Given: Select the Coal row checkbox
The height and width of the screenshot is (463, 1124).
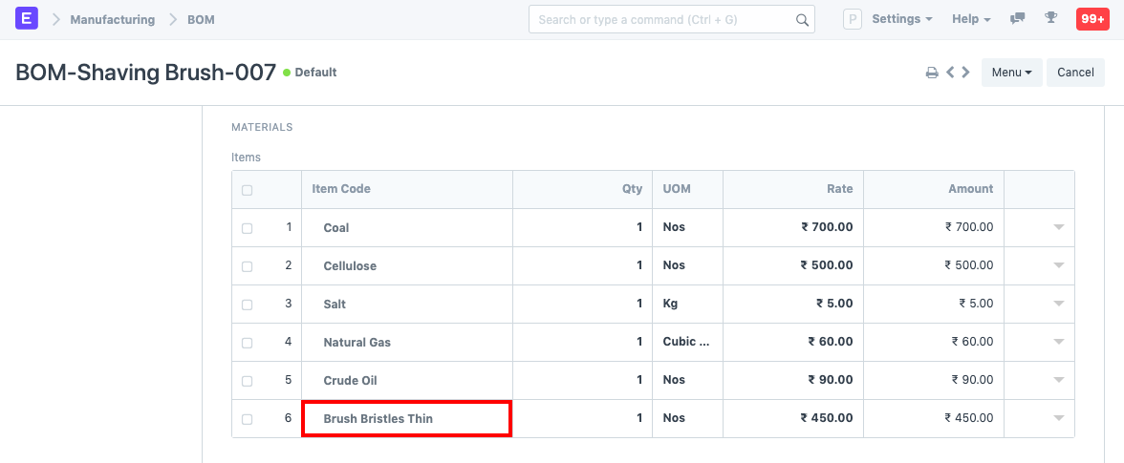Looking at the screenshot, I should [248, 228].
